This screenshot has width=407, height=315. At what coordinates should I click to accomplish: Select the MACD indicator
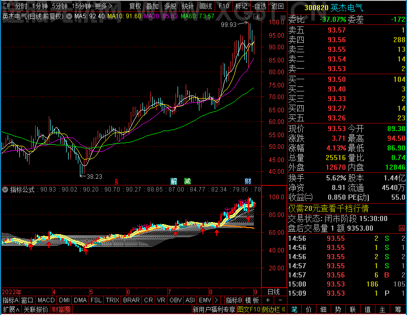(46, 300)
